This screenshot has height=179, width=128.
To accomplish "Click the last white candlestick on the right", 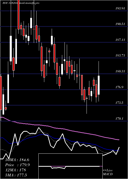I will pyautogui.click(x=99, y=85).
